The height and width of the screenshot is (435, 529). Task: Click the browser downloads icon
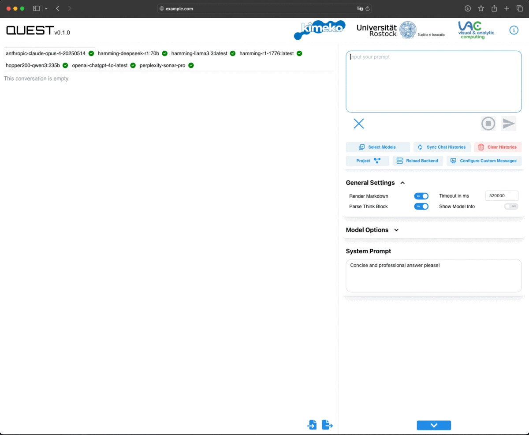[x=468, y=8]
